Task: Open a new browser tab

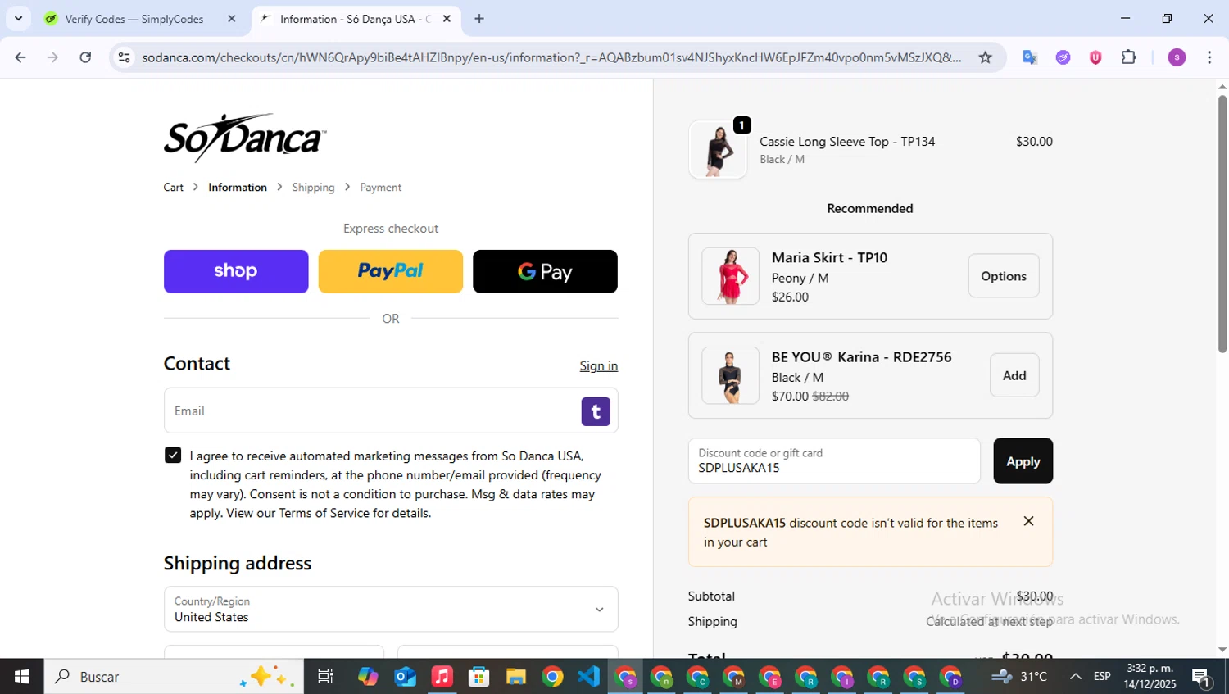Action: 479,18
